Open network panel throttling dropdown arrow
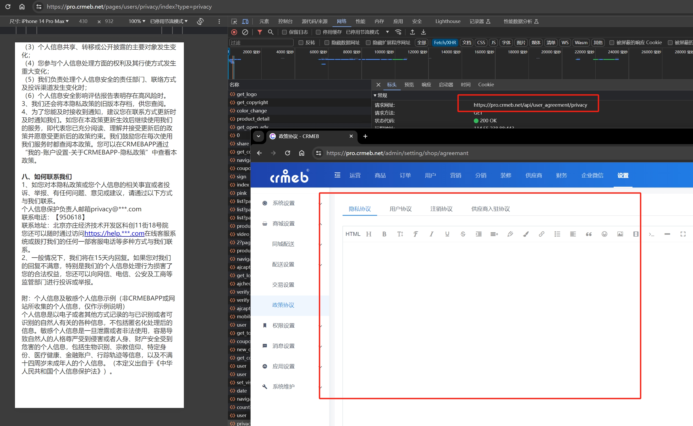Image resolution: width=693 pixels, height=426 pixels. (x=387, y=32)
